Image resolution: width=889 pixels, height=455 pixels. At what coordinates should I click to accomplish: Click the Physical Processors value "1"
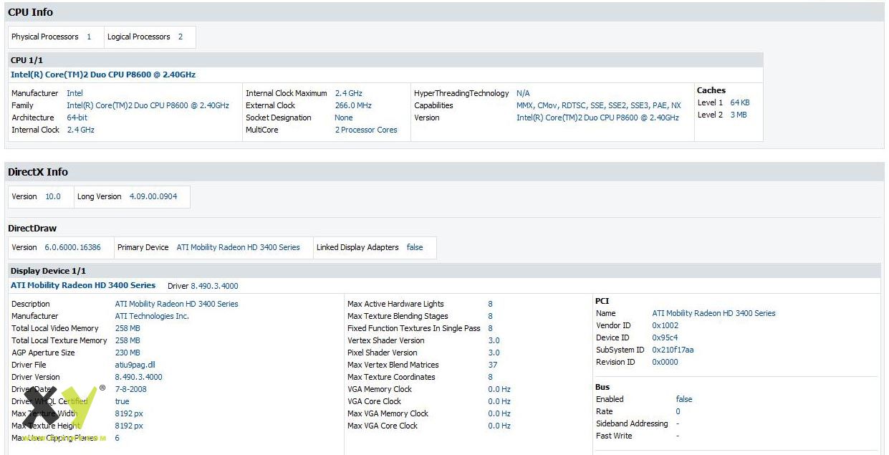[89, 37]
